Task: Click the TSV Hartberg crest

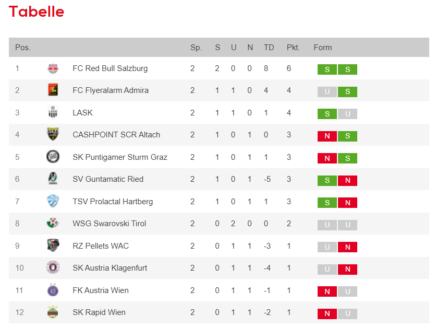Action: (x=53, y=201)
